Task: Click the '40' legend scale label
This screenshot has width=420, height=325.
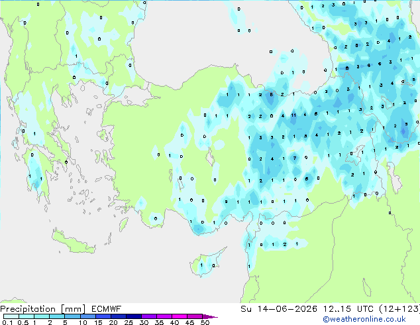Action: (174, 322)
